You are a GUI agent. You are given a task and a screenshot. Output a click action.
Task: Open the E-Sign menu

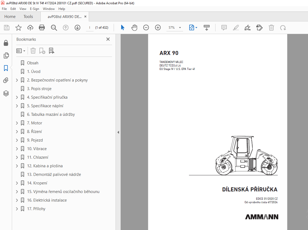(35, 9)
